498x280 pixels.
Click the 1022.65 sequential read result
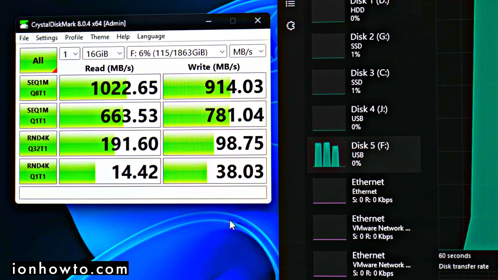pyautogui.click(x=110, y=87)
